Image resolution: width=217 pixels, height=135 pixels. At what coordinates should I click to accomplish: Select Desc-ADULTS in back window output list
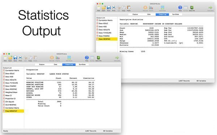107,30
